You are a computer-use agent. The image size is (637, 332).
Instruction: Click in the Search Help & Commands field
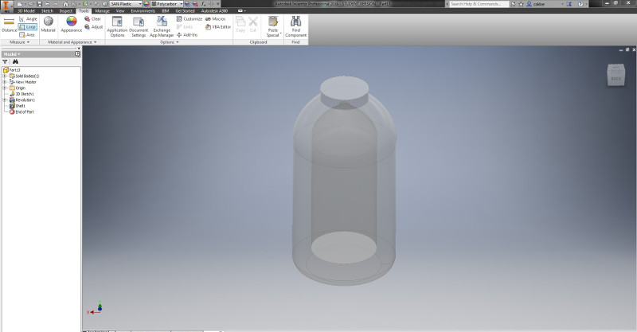(479, 4)
